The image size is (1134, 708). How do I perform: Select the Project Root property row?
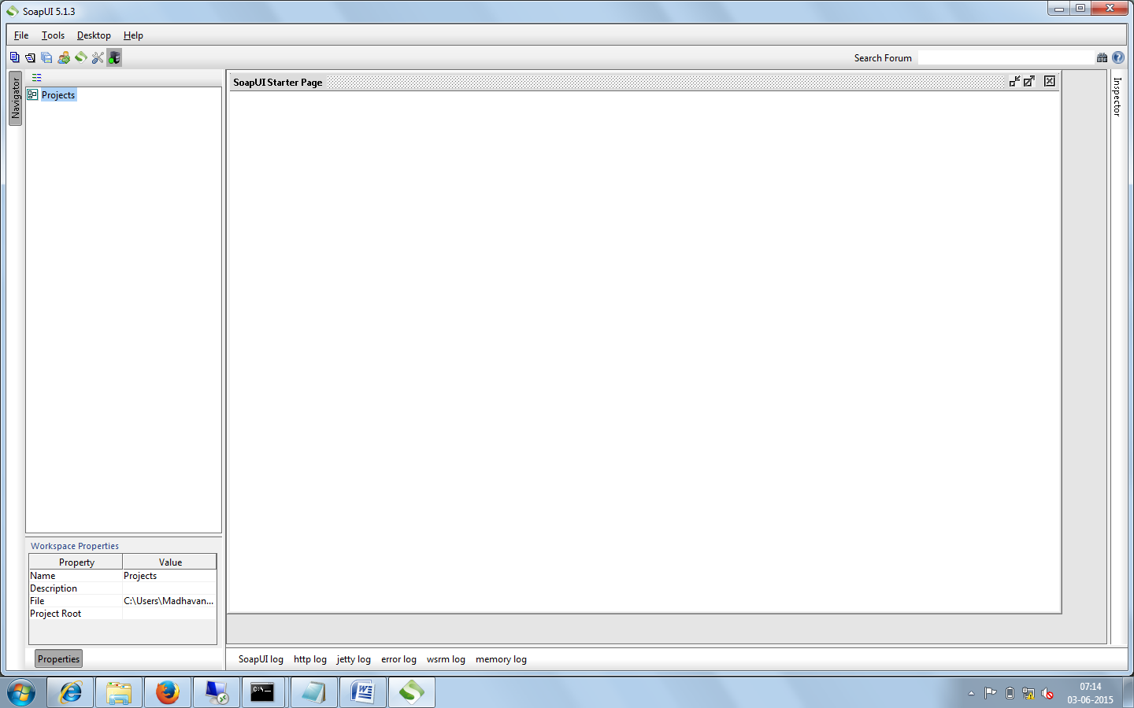click(x=123, y=614)
